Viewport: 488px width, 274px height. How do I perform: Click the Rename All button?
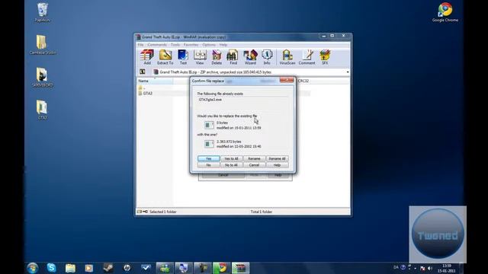pos(277,158)
